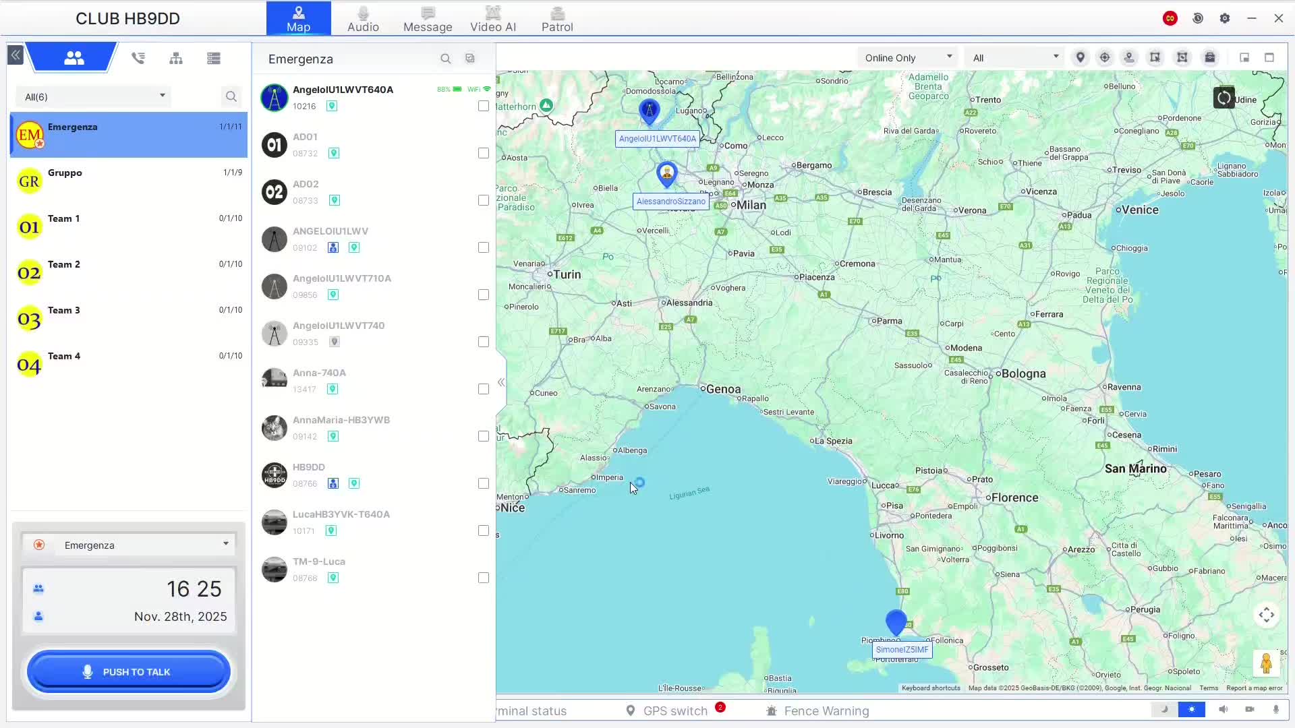Drop the Street View pegman on map
This screenshot has height=728, width=1295.
coord(1266,663)
